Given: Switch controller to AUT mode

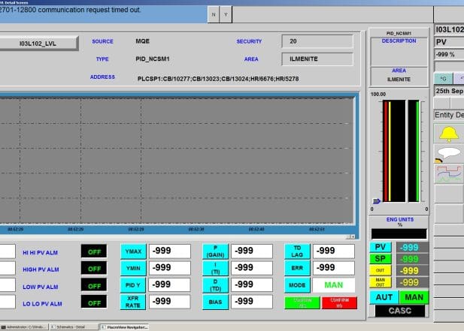Looking at the screenshot, I should [x=382, y=297].
